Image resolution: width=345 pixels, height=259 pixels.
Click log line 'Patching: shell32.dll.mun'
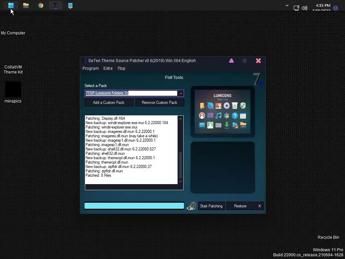click(105, 153)
